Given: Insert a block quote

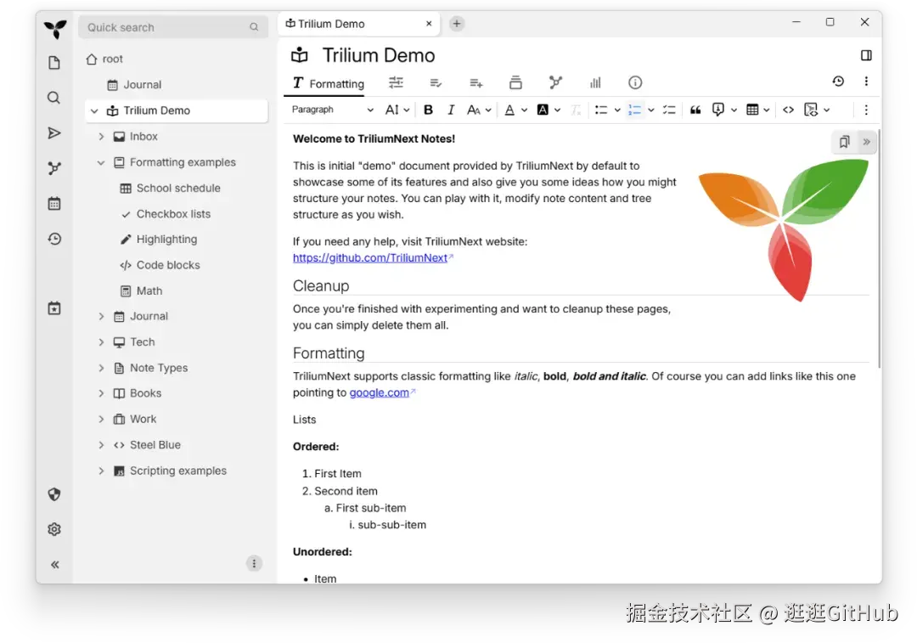Looking at the screenshot, I should (695, 110).
